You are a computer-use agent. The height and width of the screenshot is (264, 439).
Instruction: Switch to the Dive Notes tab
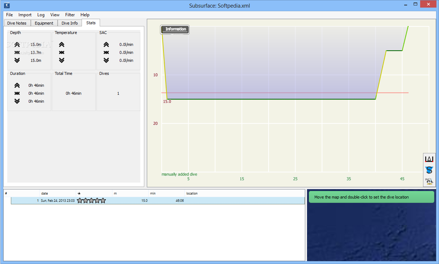[x=17, y=23]
